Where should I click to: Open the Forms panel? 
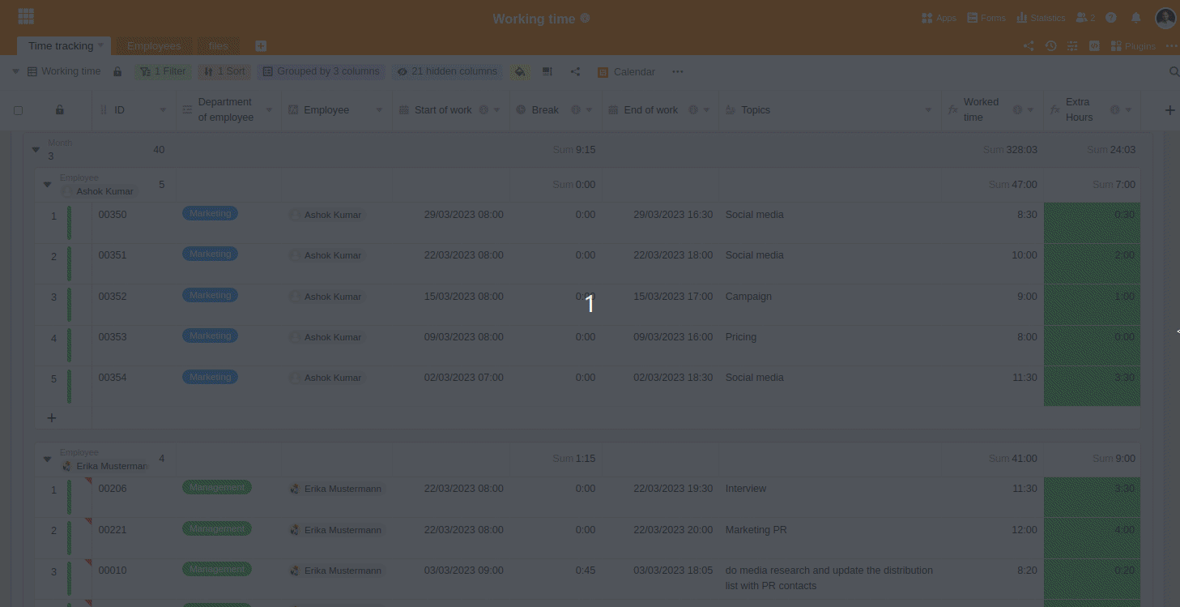tap(986, 18)
